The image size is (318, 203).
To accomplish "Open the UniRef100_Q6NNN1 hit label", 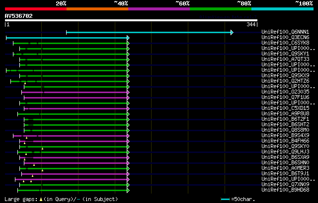I will pos(285,32).
